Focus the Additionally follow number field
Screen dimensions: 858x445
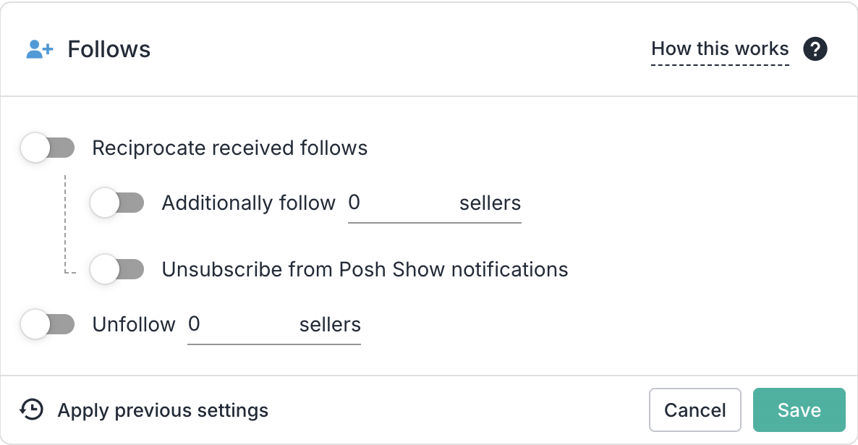(398, 203)
